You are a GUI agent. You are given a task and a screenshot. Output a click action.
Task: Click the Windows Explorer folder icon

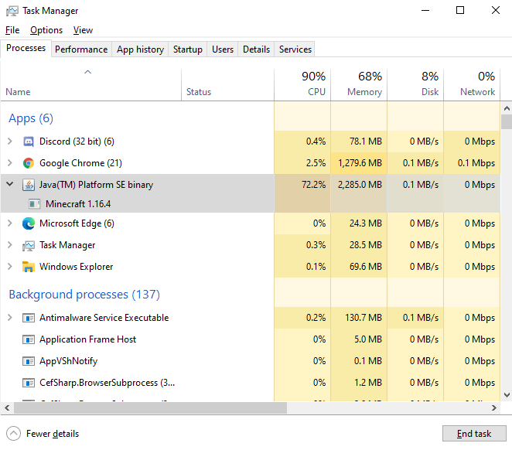click(29, 267)
